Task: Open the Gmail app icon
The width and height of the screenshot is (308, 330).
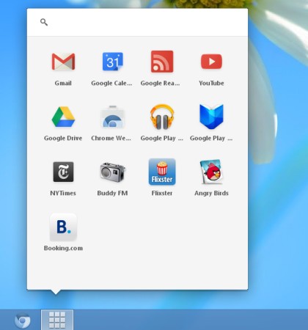Action: pos(63,62)
